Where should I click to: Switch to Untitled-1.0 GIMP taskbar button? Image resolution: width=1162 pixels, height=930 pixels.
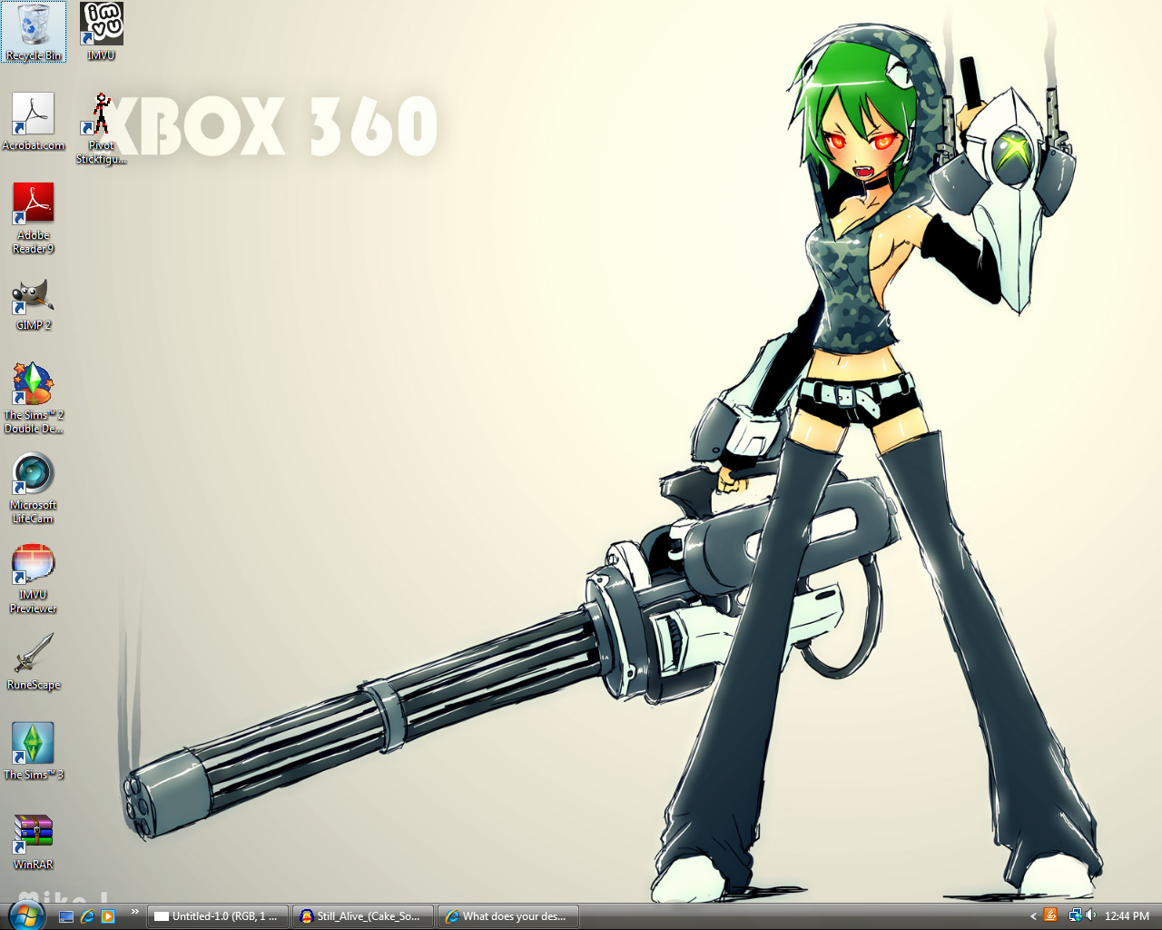(218, 916)
